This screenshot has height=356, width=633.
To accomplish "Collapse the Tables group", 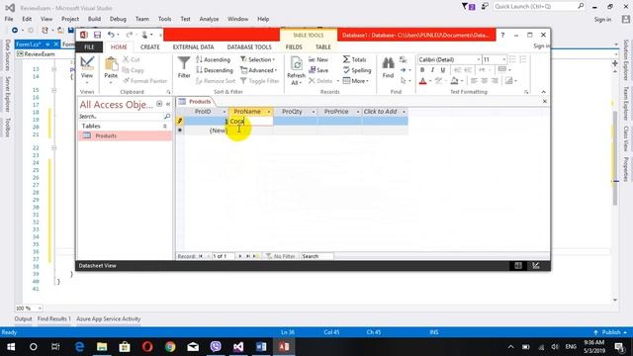I will pos(165,127).
